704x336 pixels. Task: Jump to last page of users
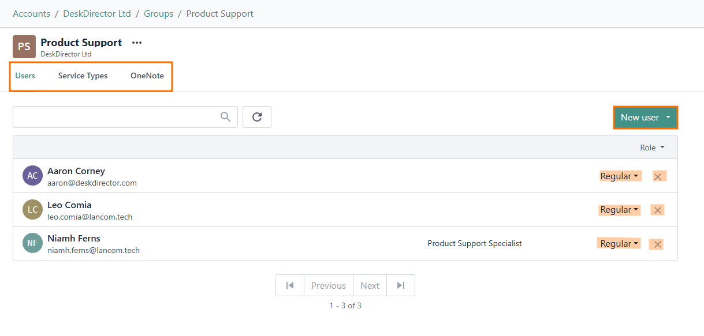tap(401, 285)
